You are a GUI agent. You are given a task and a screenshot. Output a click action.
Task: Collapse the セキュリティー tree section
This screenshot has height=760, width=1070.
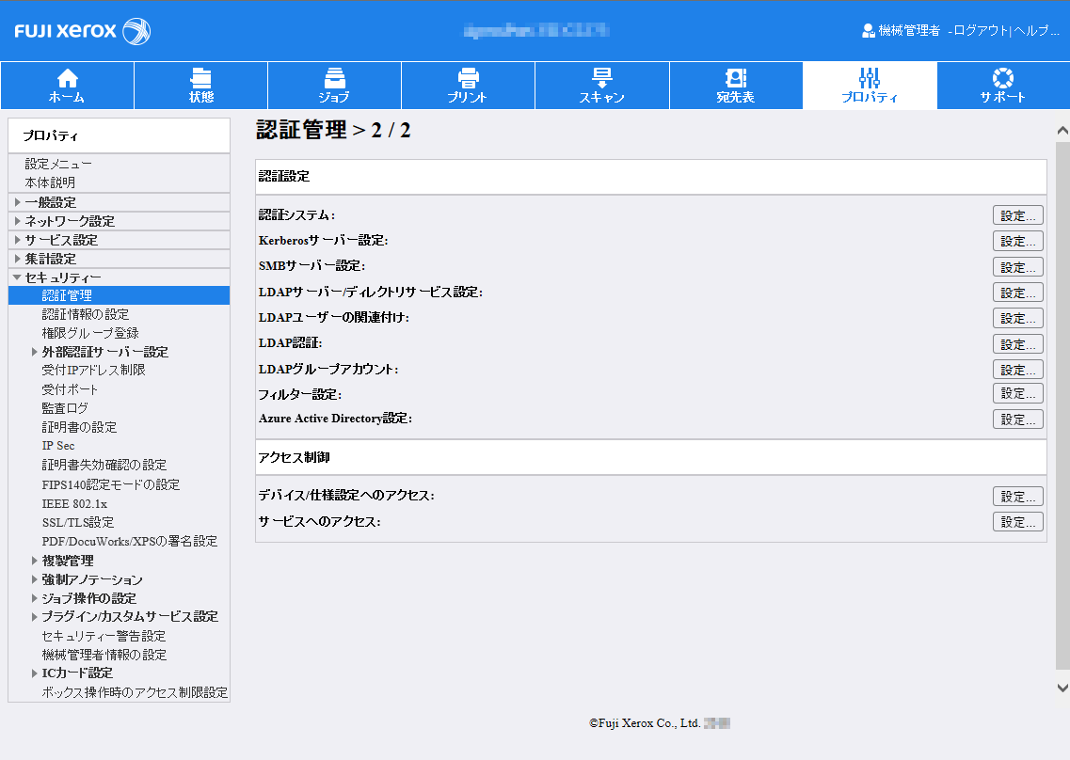point(17,277)
